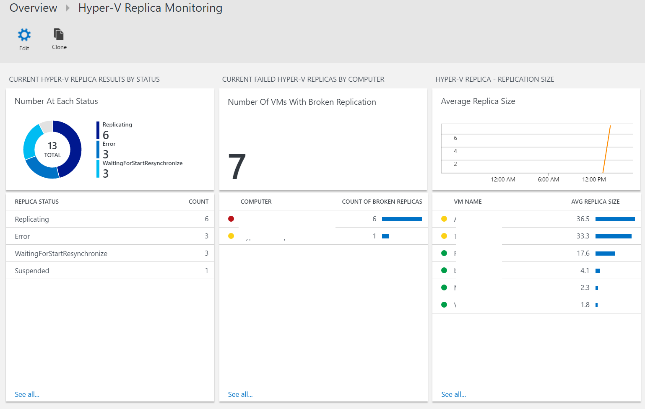Click the Clone documents icon
Screen dimensions: 645x409
point(59,34)
